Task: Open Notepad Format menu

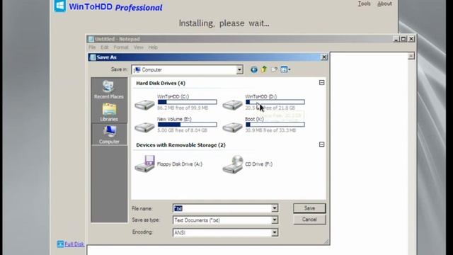Action: (x=121, y=47)
